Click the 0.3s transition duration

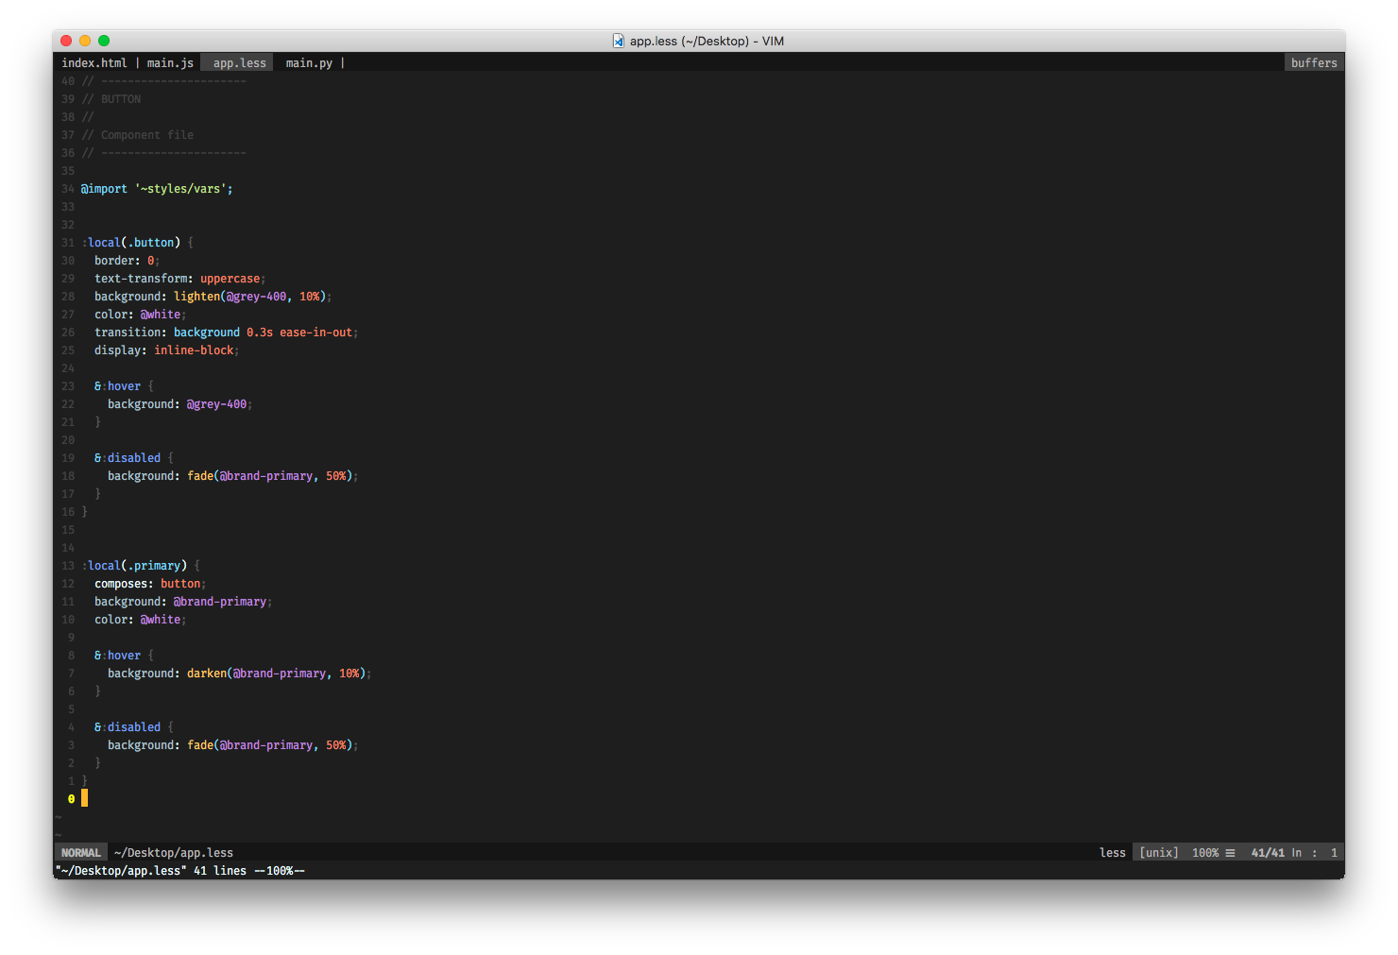tap(260, 333)
